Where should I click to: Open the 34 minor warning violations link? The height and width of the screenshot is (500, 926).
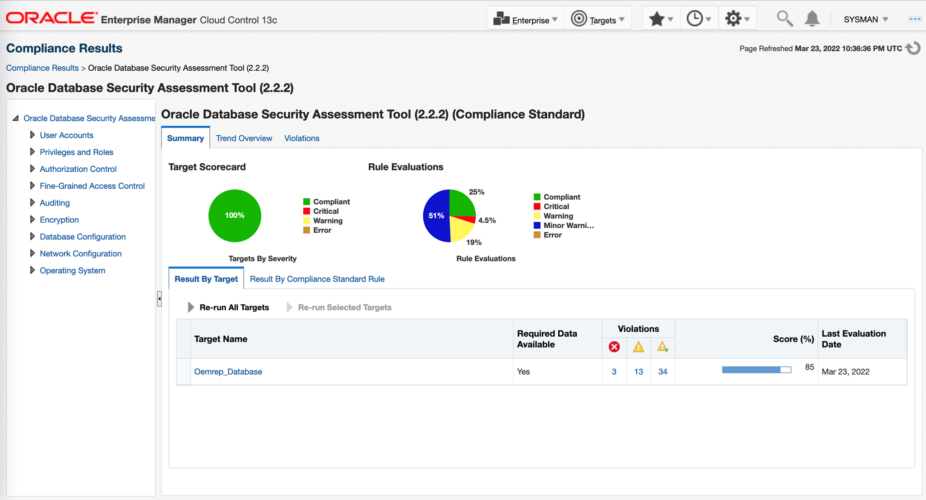(x=663, y=372)
